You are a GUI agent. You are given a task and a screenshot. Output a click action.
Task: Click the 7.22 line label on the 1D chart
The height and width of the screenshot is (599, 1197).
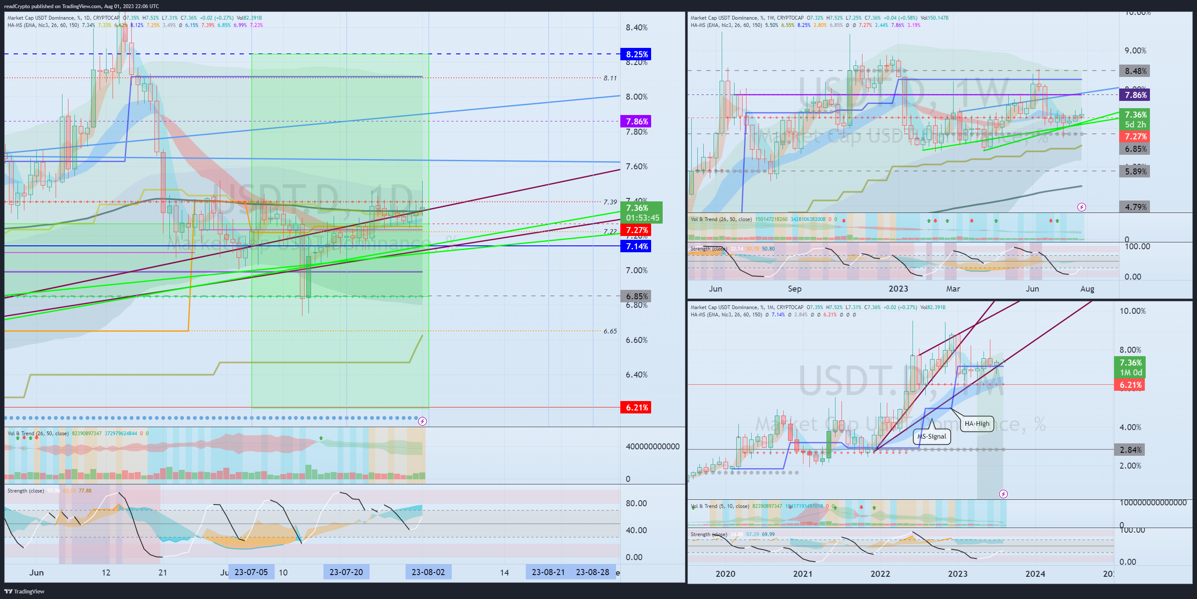coord(610,231)
